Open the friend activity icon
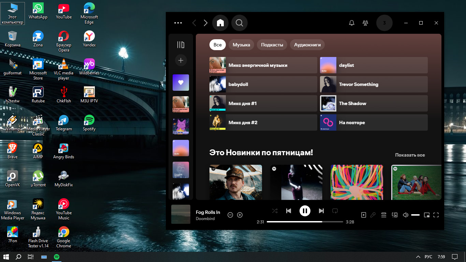 tap(365, 23)
